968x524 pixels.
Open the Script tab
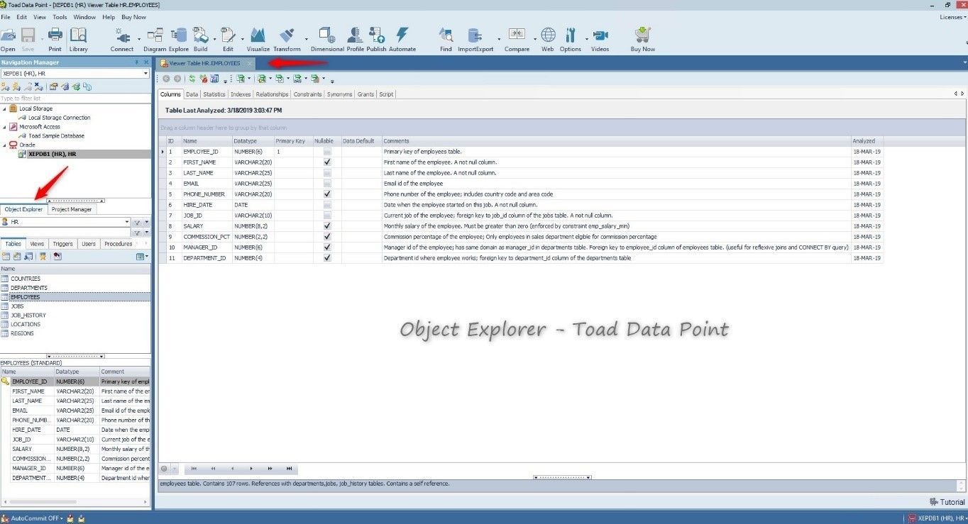click(x=386, y=94)
